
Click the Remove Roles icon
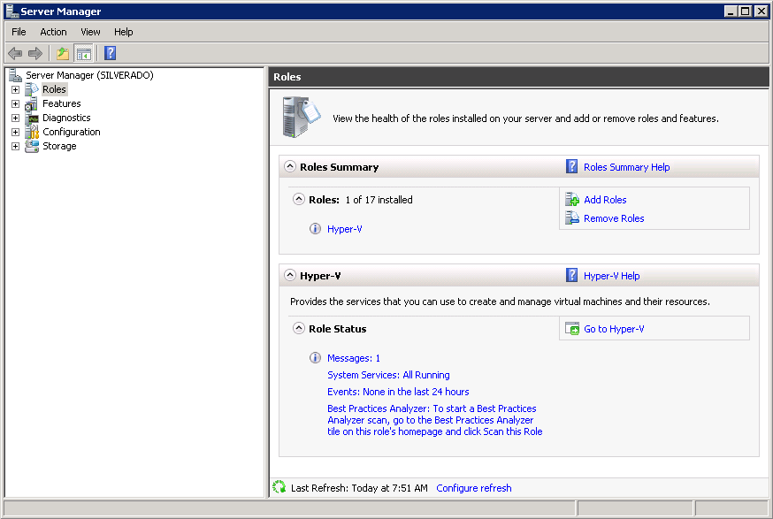click(x=572, y=218)
